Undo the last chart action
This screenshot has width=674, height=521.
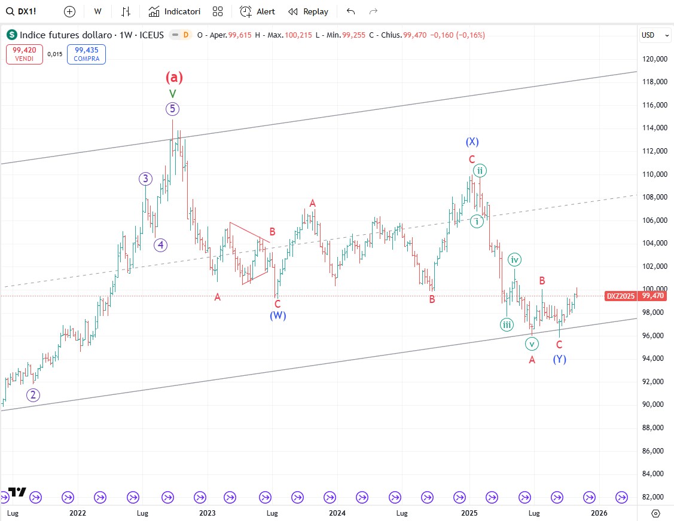point(350,11)
